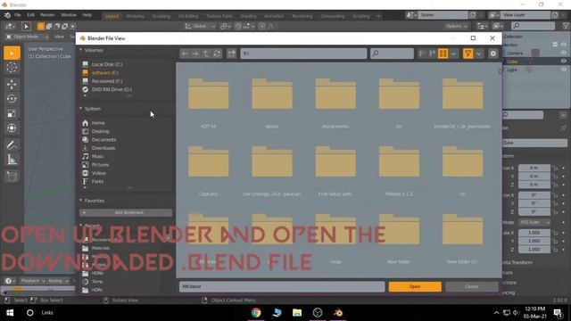Click the file view search field
The height and width of the screenshot is (321, 571).
coord(393,53)
